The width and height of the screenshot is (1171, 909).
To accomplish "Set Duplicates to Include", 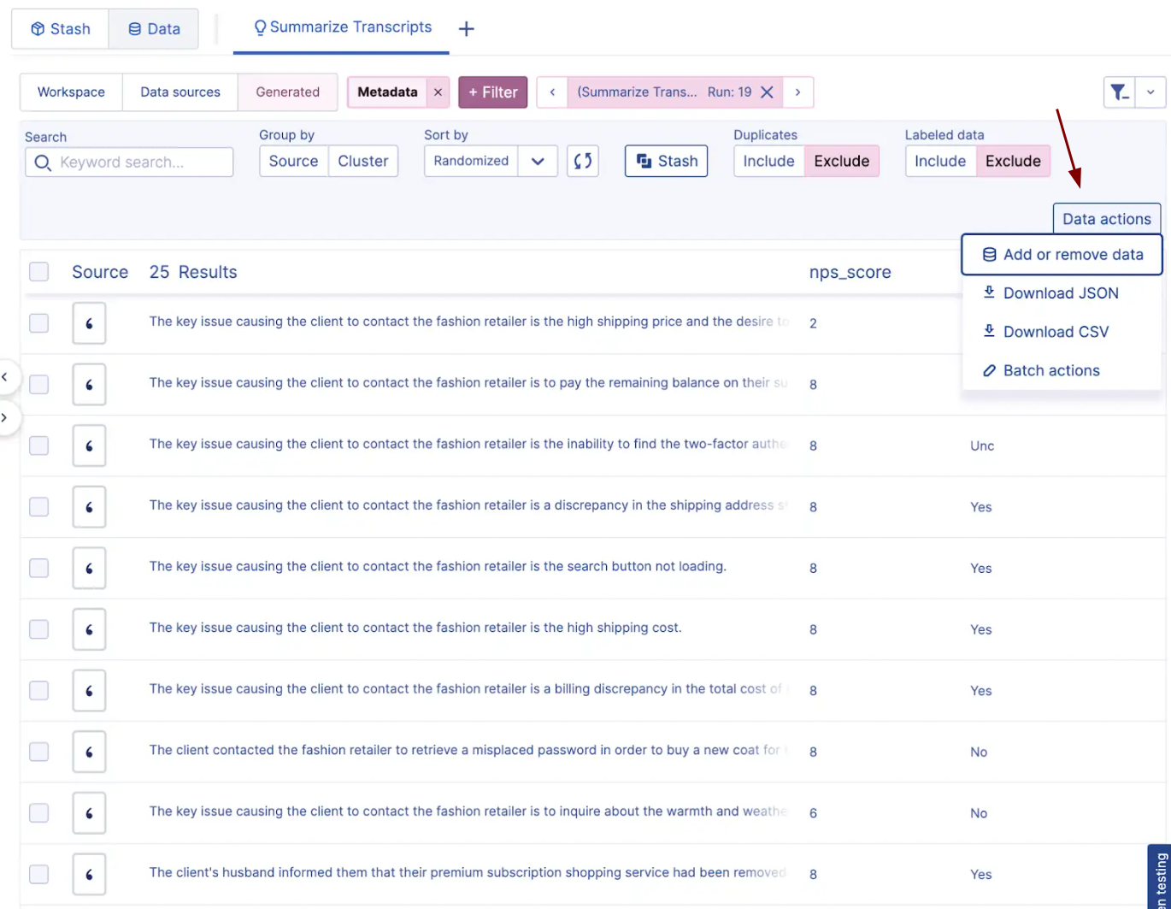I will 768,161.
